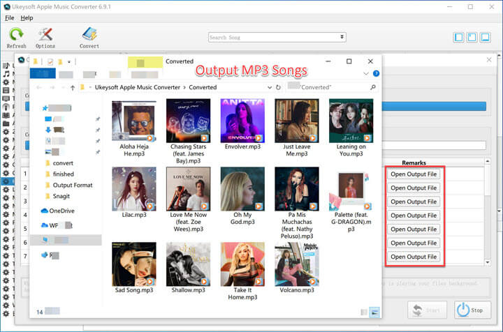Image resolution: width=503 pixels, height=332 pixels.
Task: Toggle the large icons view button
Action: 374,312
